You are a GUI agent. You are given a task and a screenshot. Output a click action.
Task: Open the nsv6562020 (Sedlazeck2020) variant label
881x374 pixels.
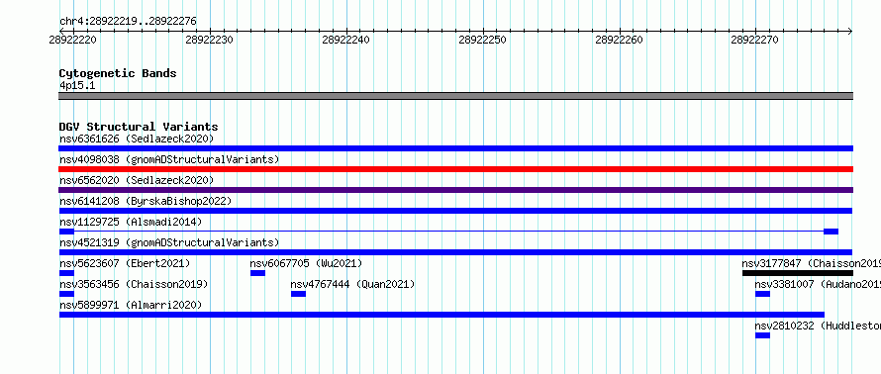[137, 180]
